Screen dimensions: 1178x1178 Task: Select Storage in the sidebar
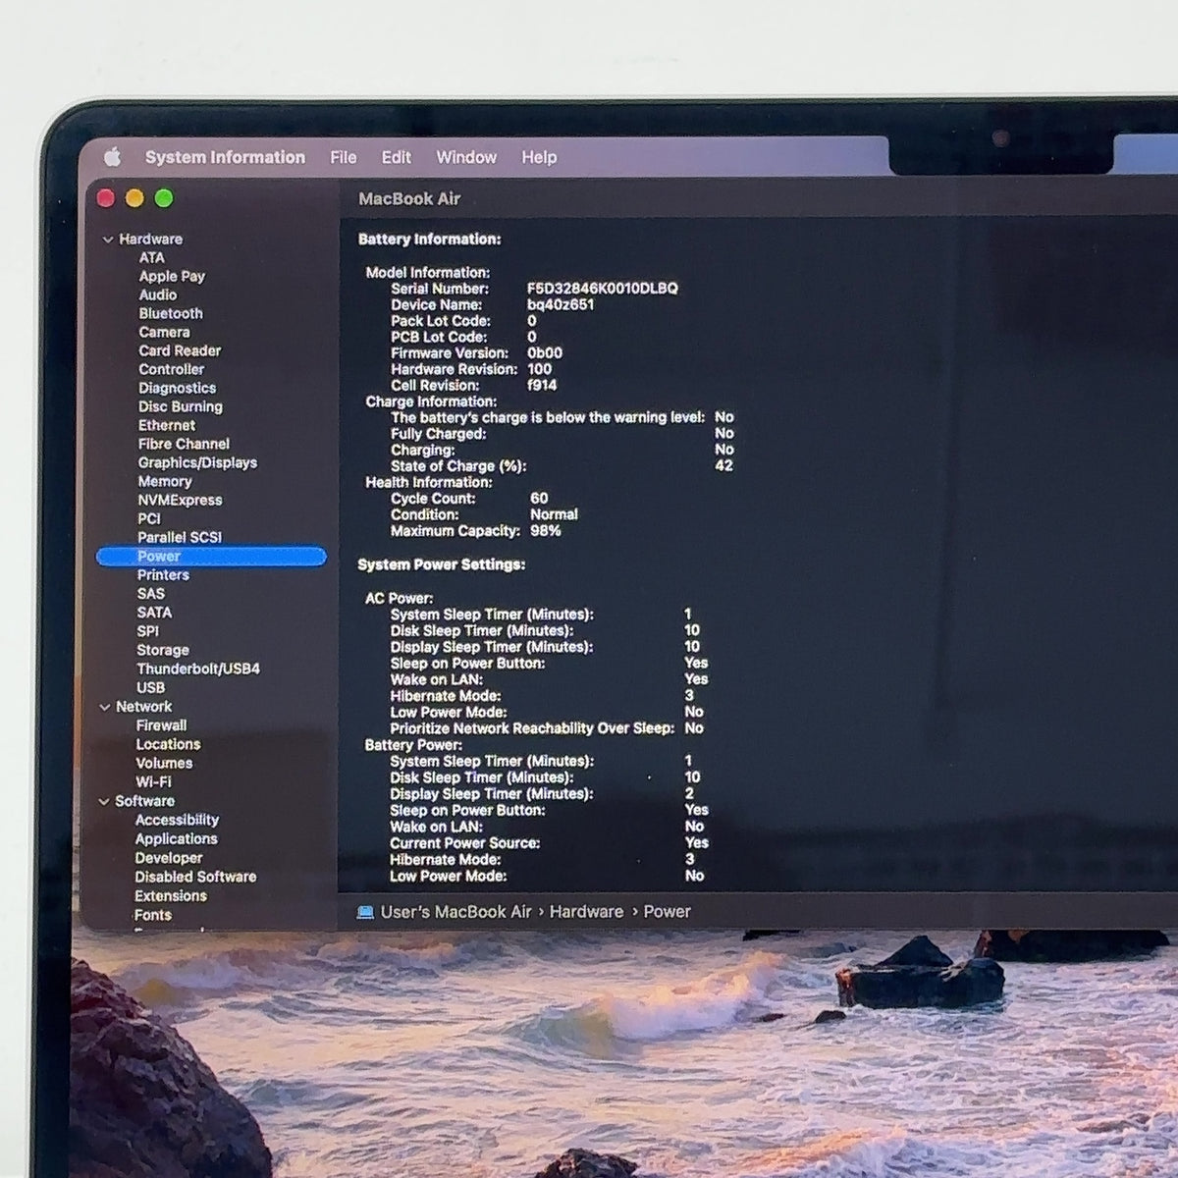(x=163, y=651)
